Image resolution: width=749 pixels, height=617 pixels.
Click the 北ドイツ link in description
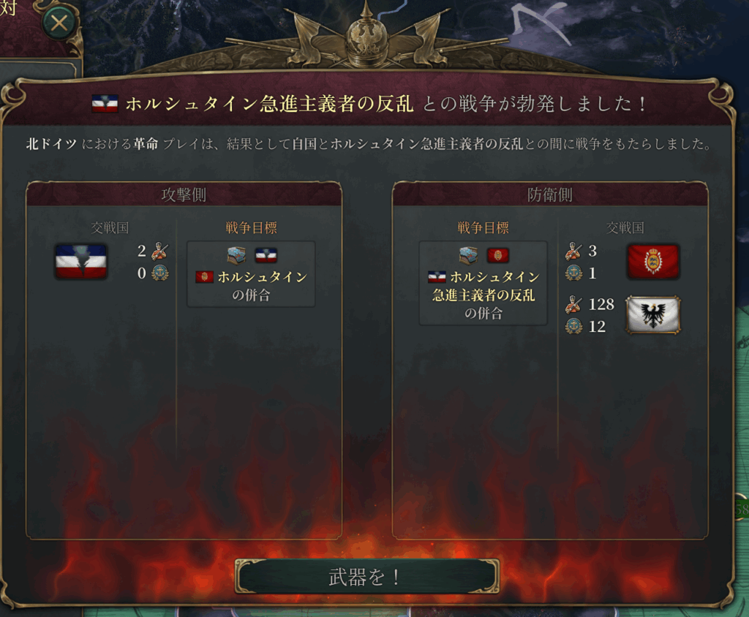tap(52, 144)
